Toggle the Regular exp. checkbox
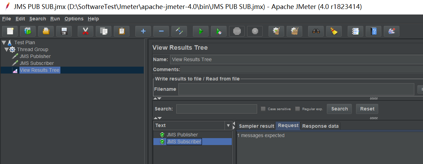Image resolution: width=423 pixels, height=164 pixels. click(x=297, y=109)
